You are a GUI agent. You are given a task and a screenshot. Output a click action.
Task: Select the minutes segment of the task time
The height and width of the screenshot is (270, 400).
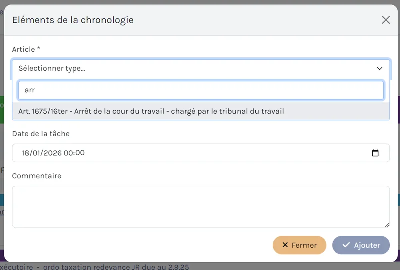pos(80,153)
